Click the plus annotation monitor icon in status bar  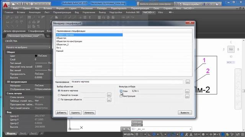coord(211,134)
